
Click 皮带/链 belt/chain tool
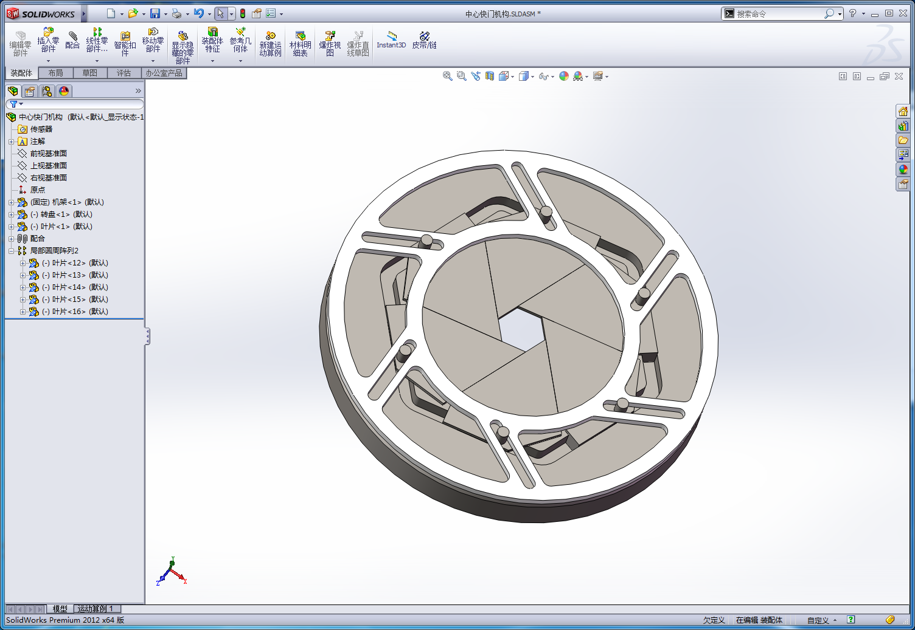click(x=424, y=40)
